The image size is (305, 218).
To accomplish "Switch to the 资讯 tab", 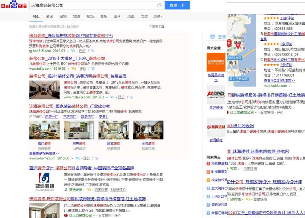I will [x=49, y=17].
